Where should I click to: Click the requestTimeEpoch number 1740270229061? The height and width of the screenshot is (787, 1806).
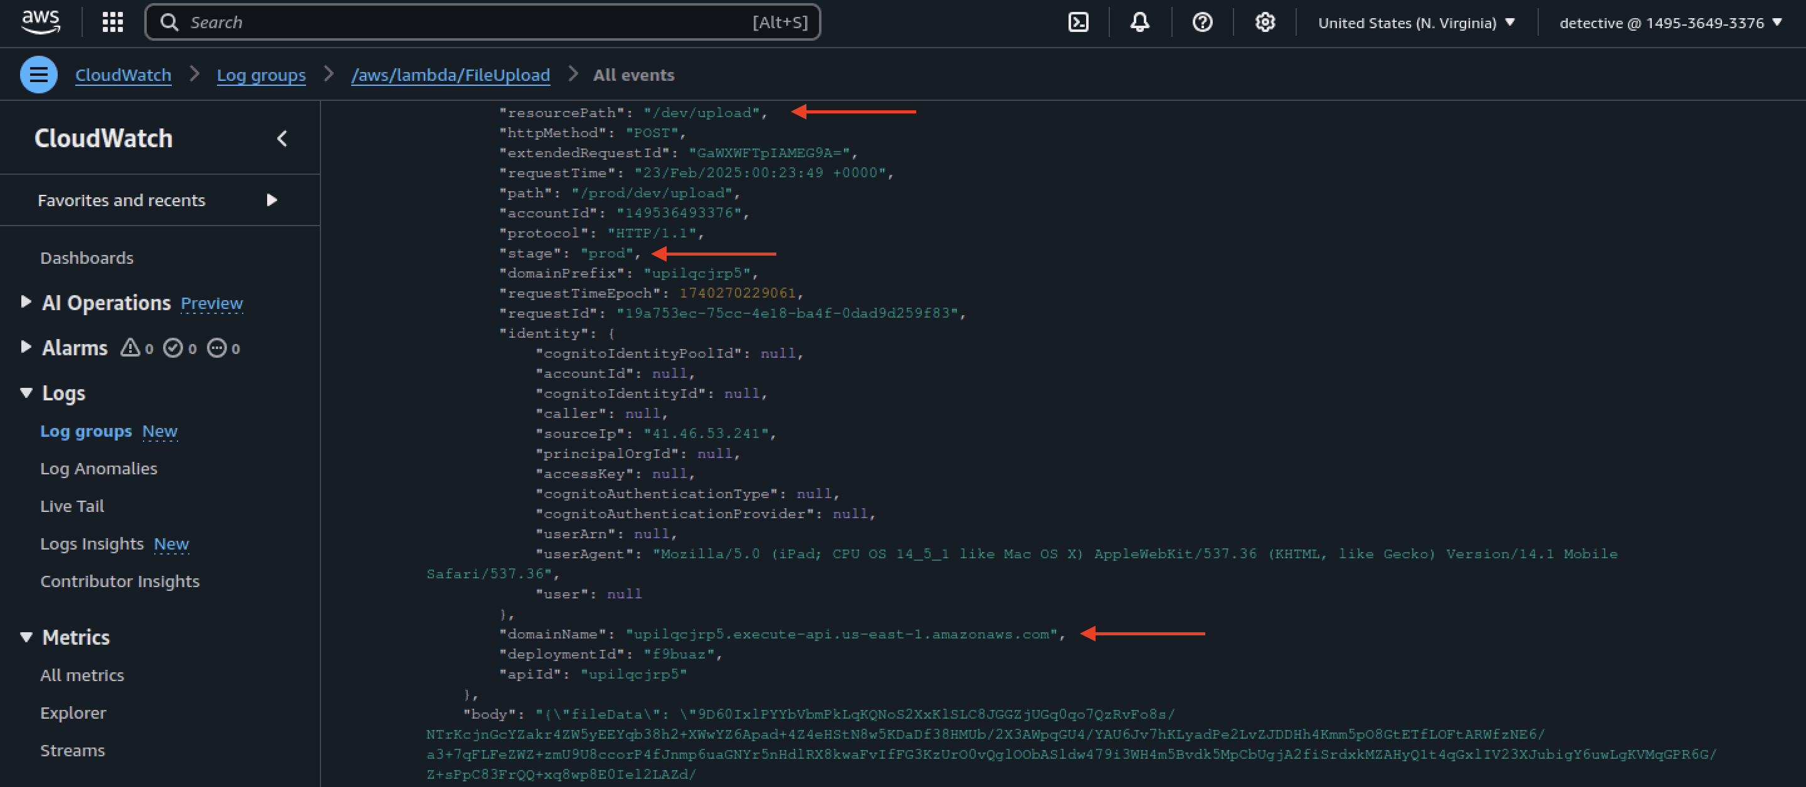tap(737, 293)
